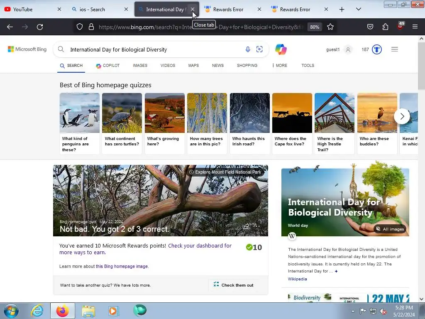The image size is (425, 319).
Task: Open the How many trees quiz card
Action: pyautogui.click(x=207, y=123)
